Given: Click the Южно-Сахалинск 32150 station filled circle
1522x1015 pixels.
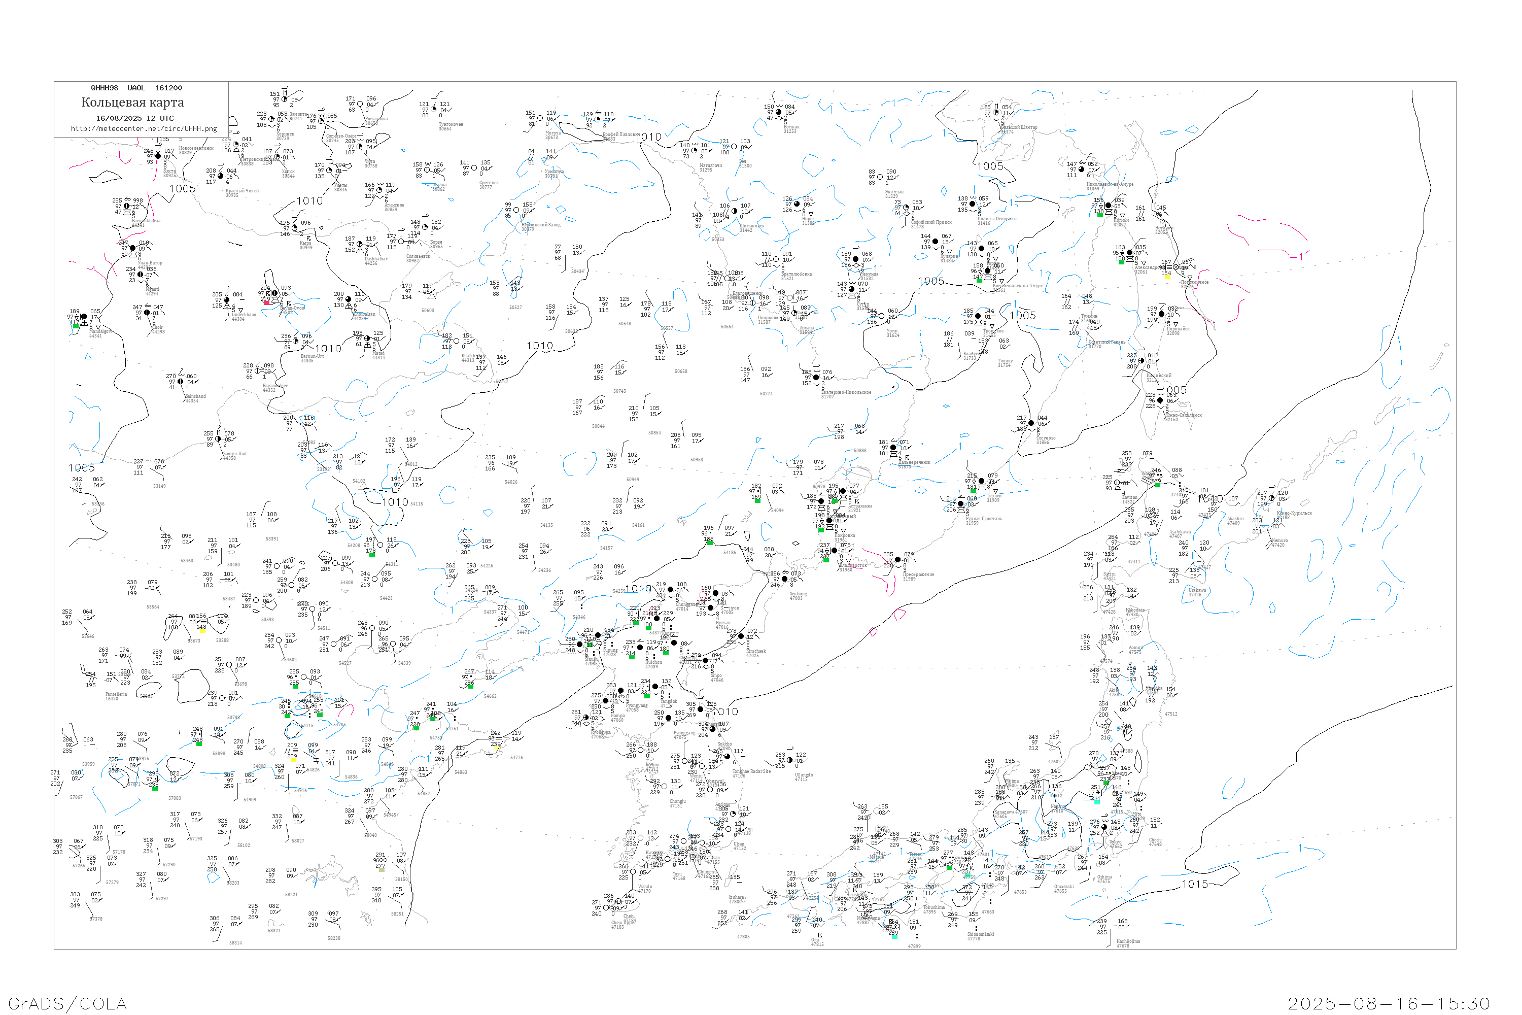Looking at the screenshot, I should pos(1160,400).
